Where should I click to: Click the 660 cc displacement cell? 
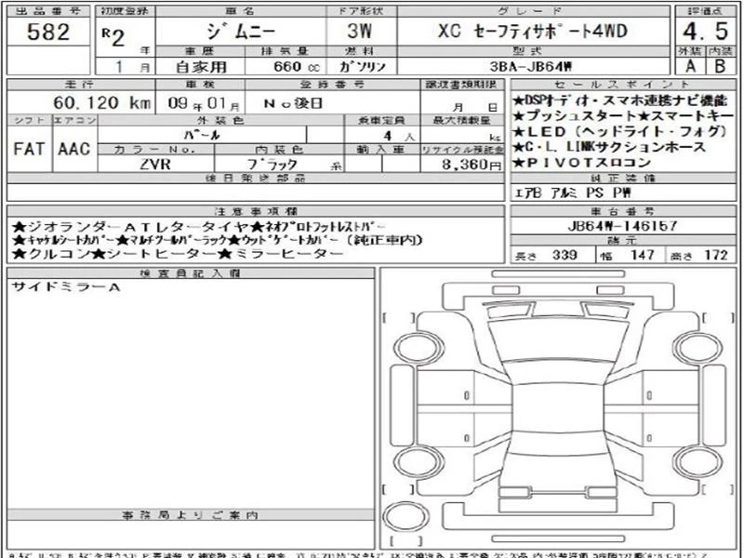286,66
